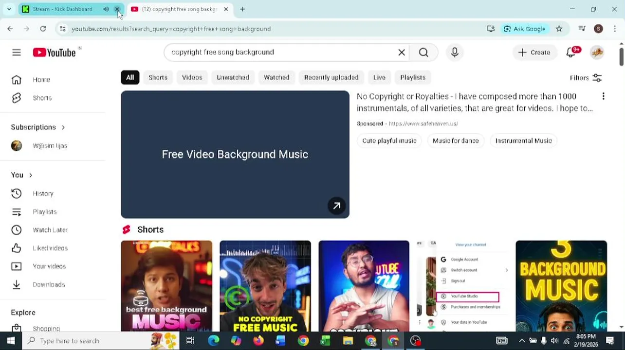The image size is (625, 350).
Task: Switch to the Kick Dashboard tab
Action: click(x=62, y=9)
